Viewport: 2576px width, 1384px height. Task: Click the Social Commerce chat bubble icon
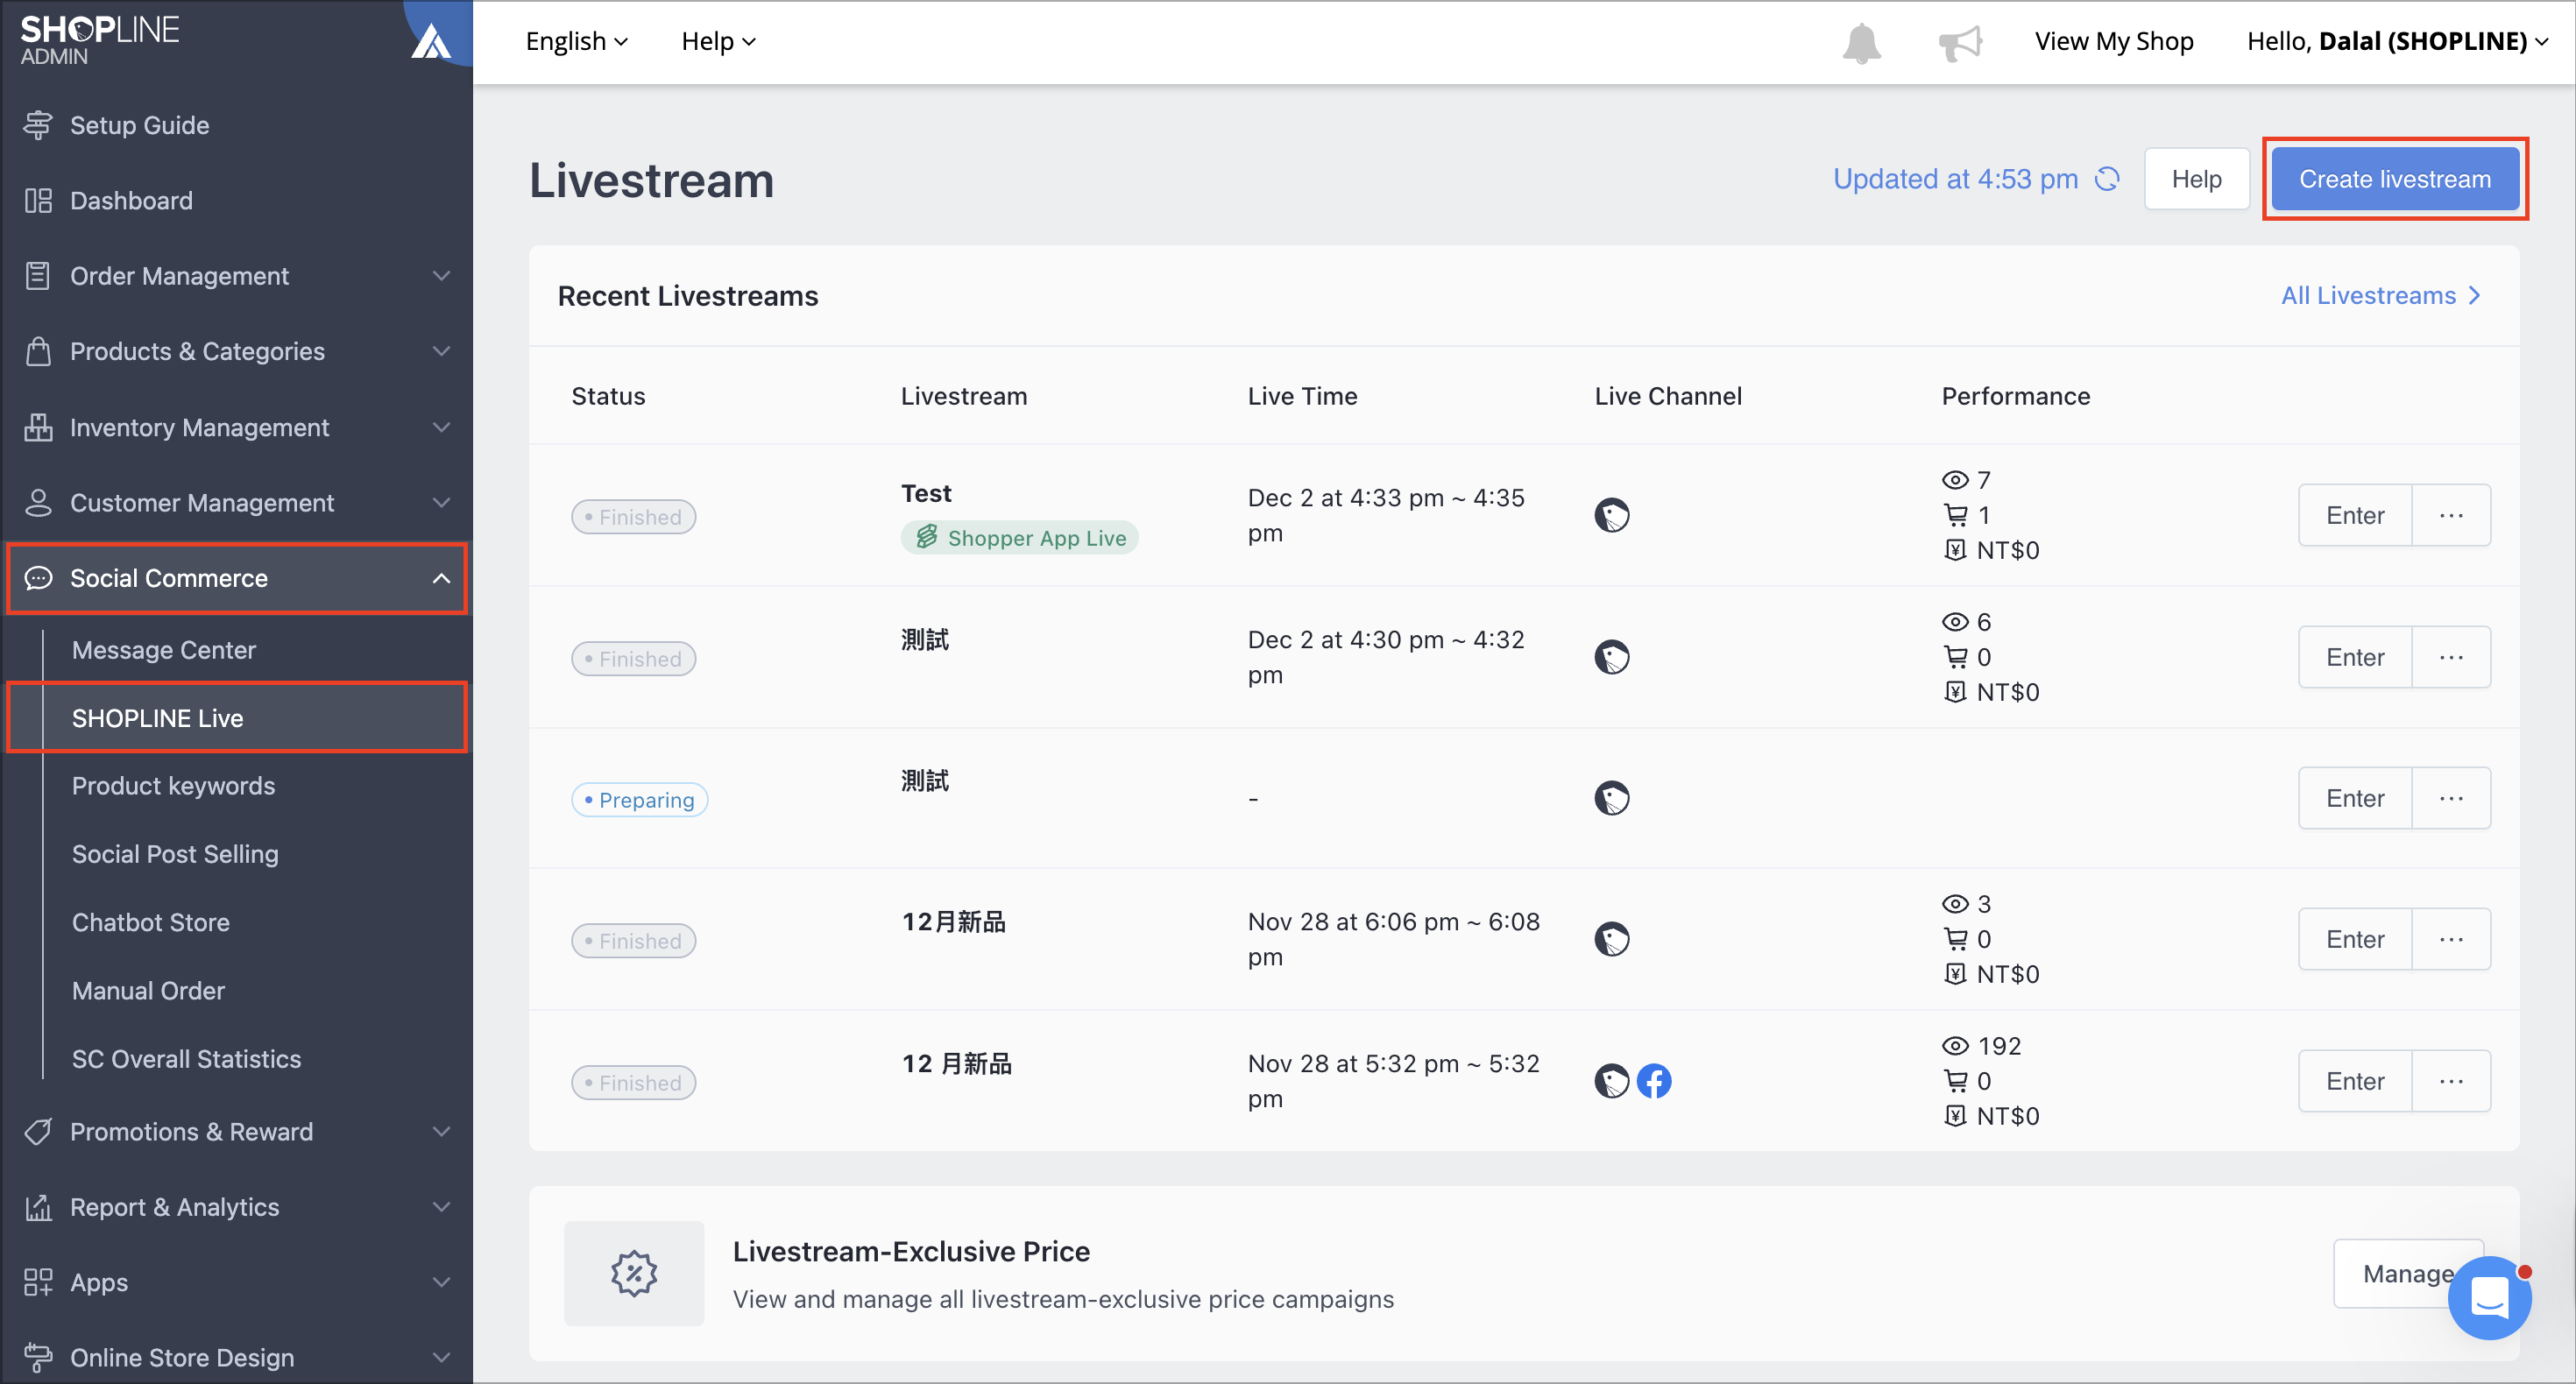click(38, 578)
